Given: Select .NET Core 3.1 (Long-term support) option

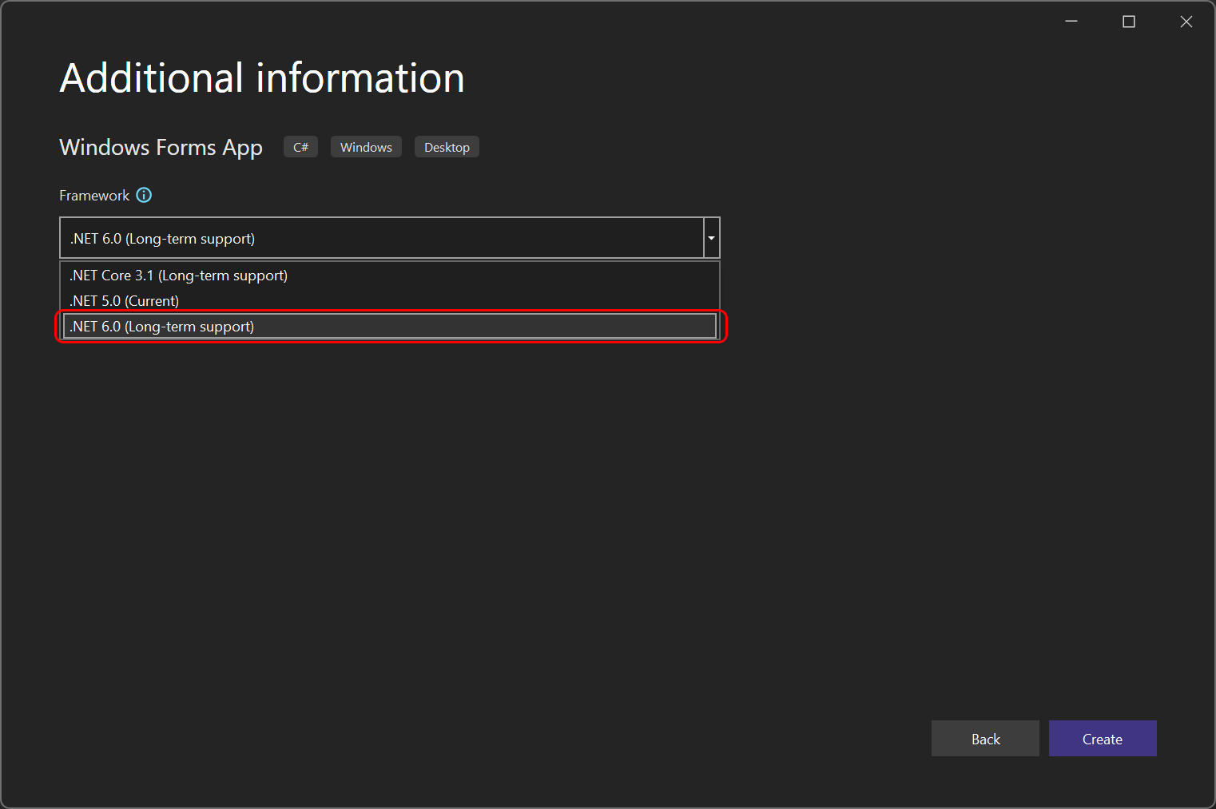Looking at the screenshot, I should (x=390, y=276).
